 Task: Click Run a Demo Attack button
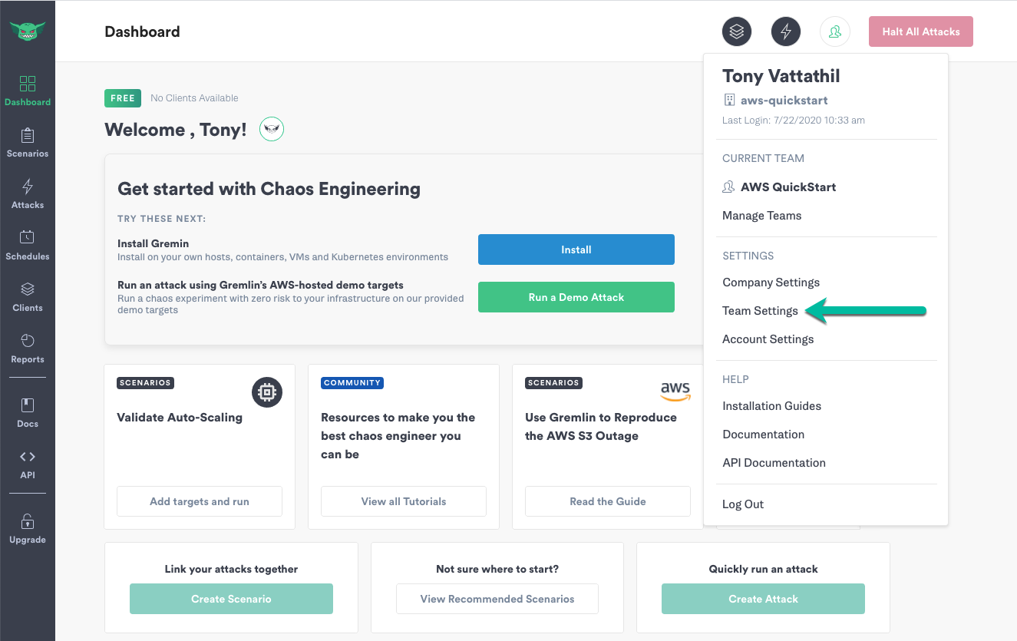pyautogui.click(x=576, y=297)
